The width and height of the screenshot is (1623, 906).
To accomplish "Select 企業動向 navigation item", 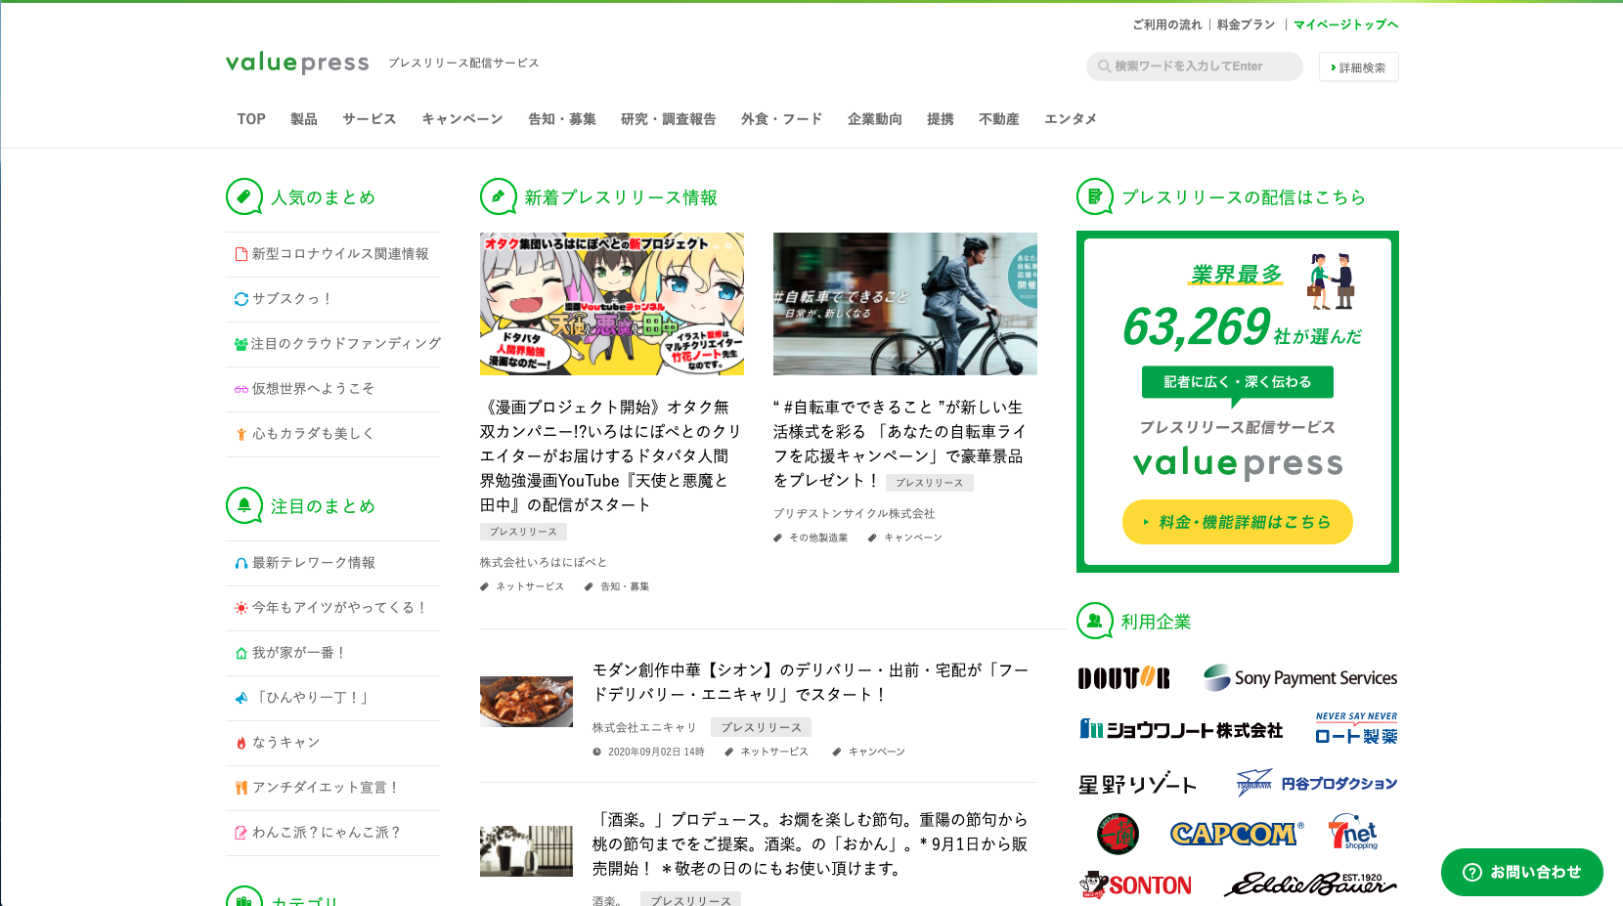I will point(875,119).
